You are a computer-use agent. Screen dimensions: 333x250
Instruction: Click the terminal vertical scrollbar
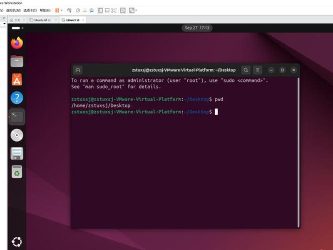tap(298, 152)
